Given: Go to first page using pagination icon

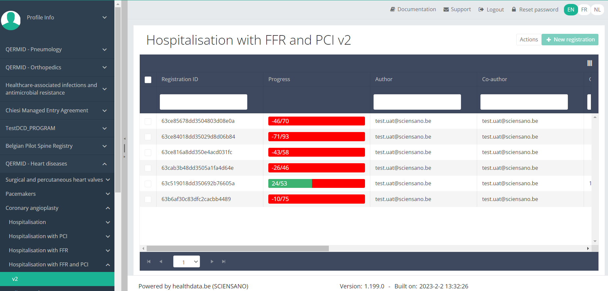Looking at the screenshot, I should coord(149,261).
